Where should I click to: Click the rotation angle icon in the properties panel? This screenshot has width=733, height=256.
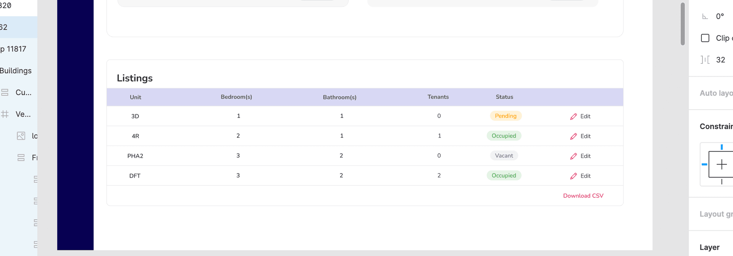pyautogui.click(x=705, y=16)
